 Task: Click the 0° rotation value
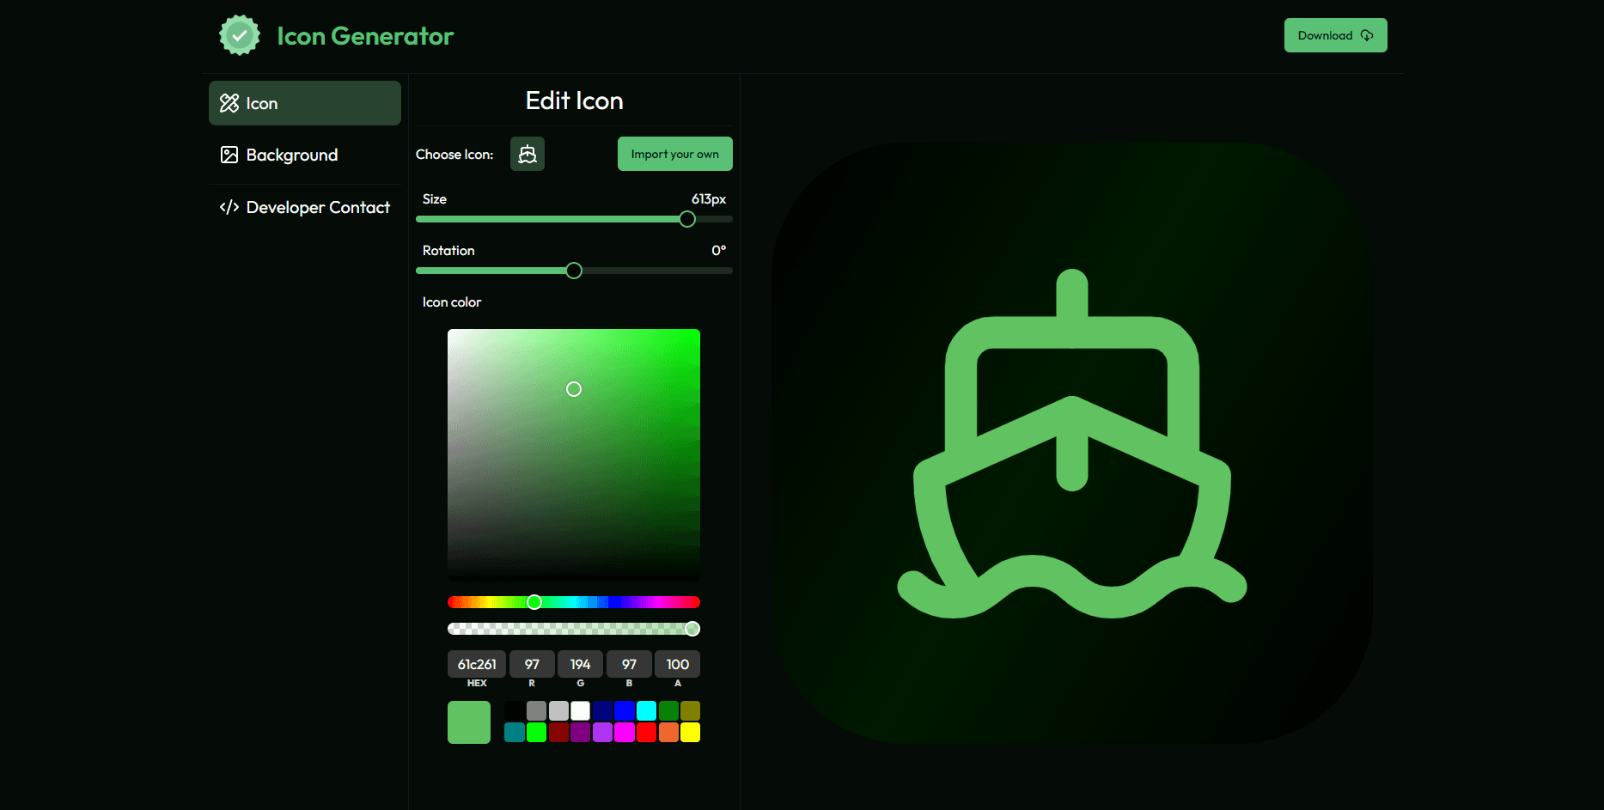click(x=719, y=251)
